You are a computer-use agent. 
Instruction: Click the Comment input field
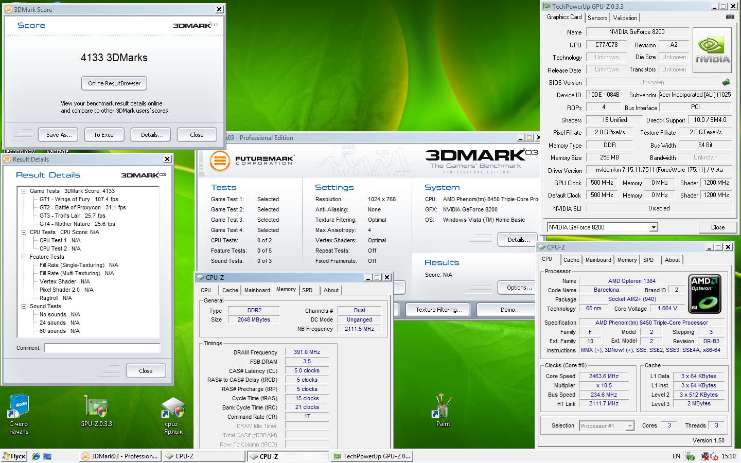[x=102, y=348]
